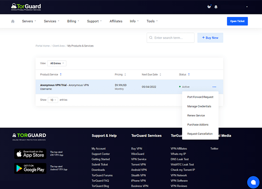Screen dimensions: 262x189
Task: Open VPN Affiliates footer link
Action: click(x=178, y=149)
